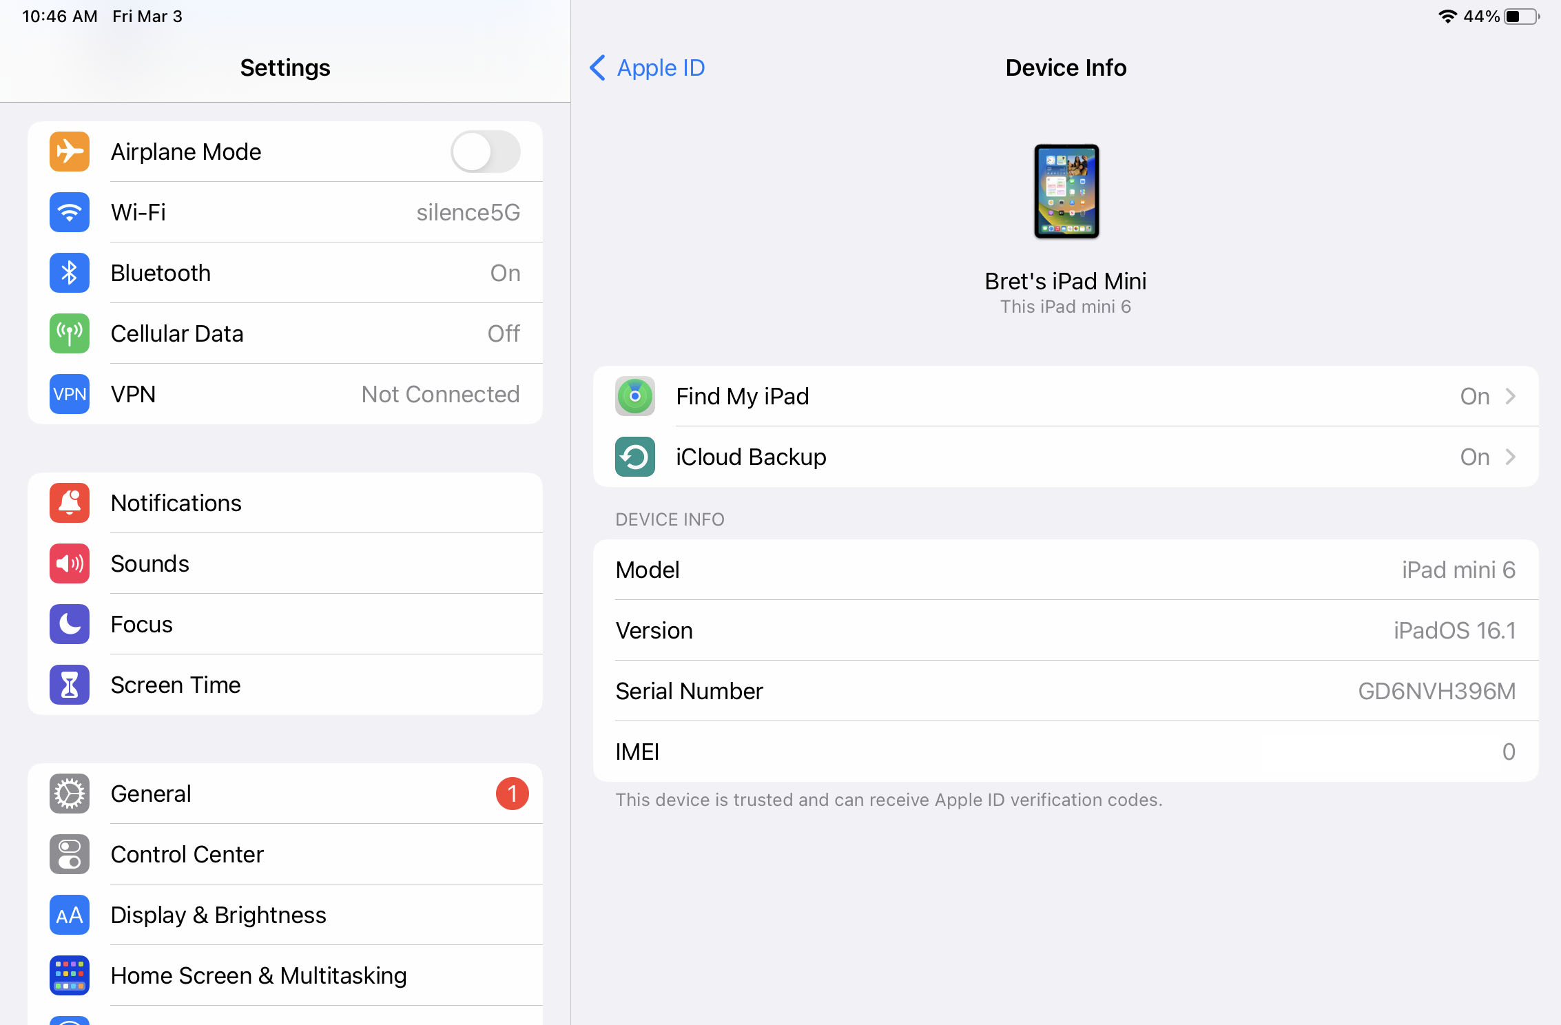The image size is (1561, 1025).
Task: Tap the VPN icon
Action: point(70,394)
